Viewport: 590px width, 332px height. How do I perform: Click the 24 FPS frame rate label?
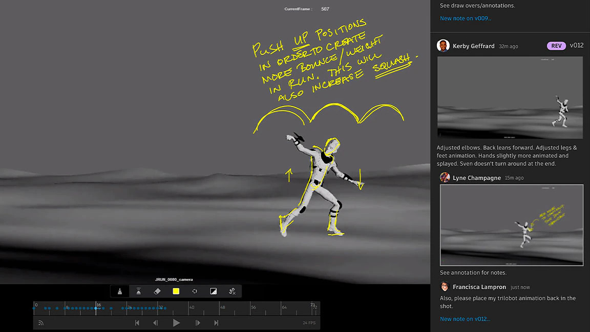coord(309,323)
